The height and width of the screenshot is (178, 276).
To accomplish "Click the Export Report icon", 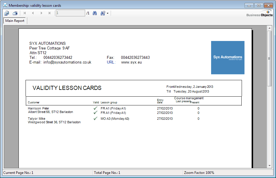I will (7, 13).
